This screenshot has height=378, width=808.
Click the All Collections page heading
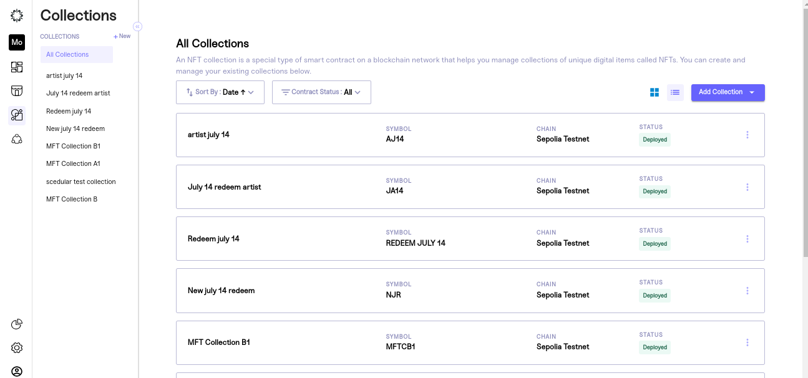213,44
